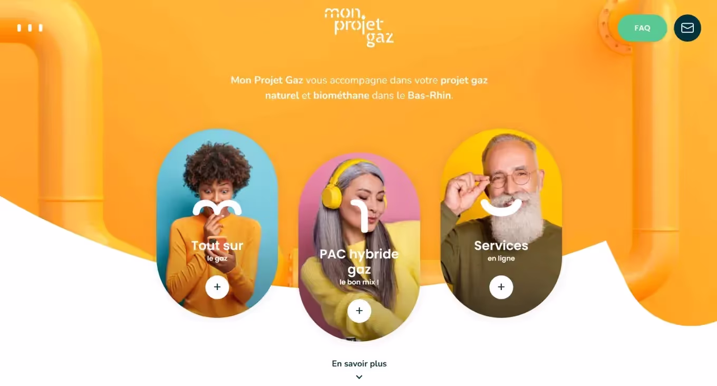Viewport: 717px width, 386px height.
Task: Open the three-dot navigation menu
Action: (30, 28)
